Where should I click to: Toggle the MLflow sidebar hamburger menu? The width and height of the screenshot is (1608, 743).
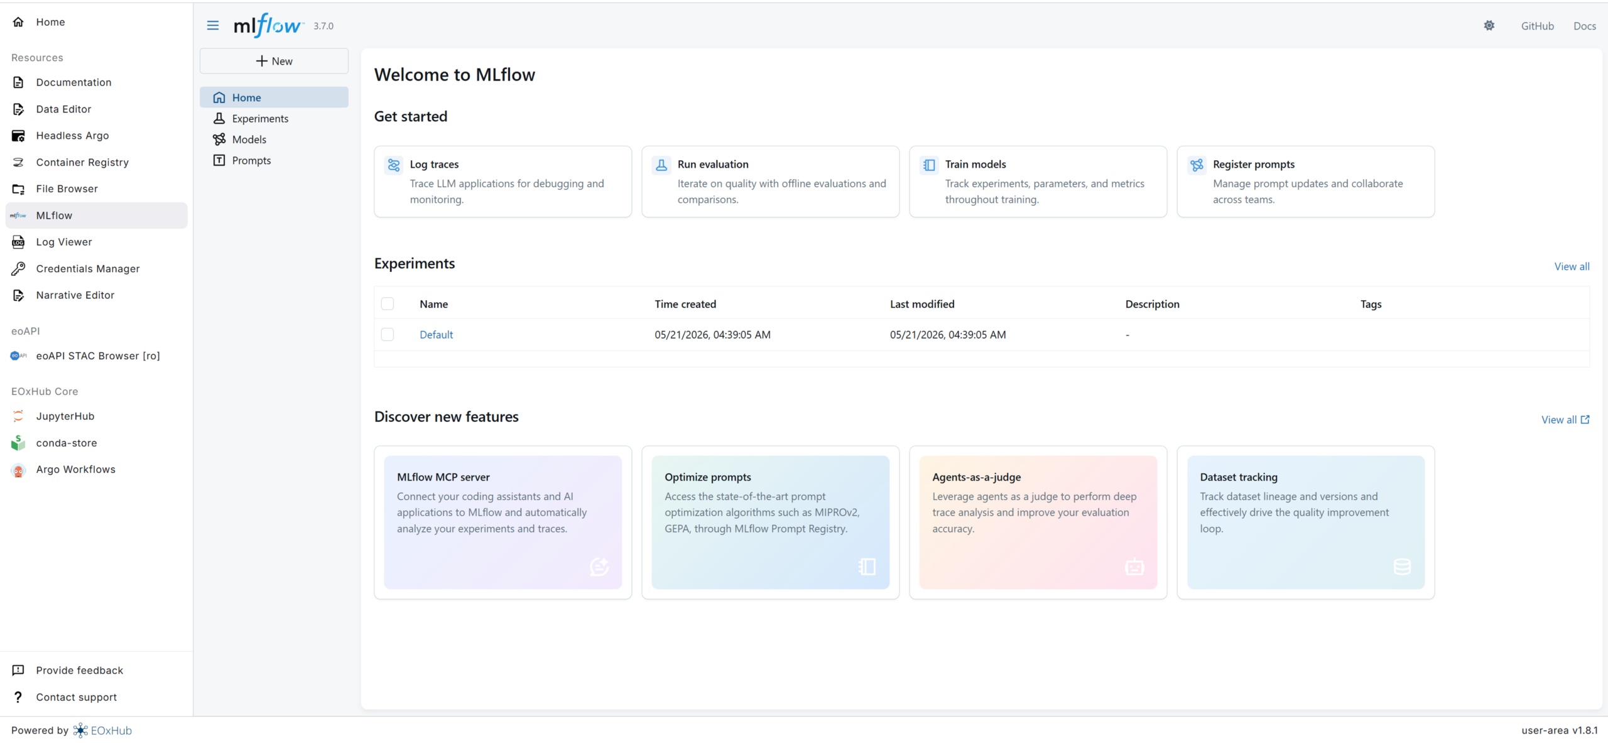coord(213,26)
